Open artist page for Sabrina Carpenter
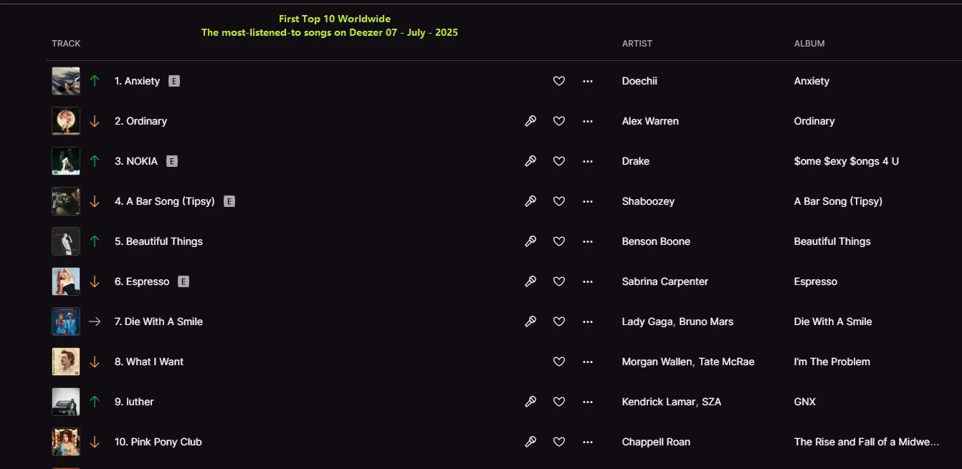The height and width of the screenshot is (469, 962). [665, 281]
